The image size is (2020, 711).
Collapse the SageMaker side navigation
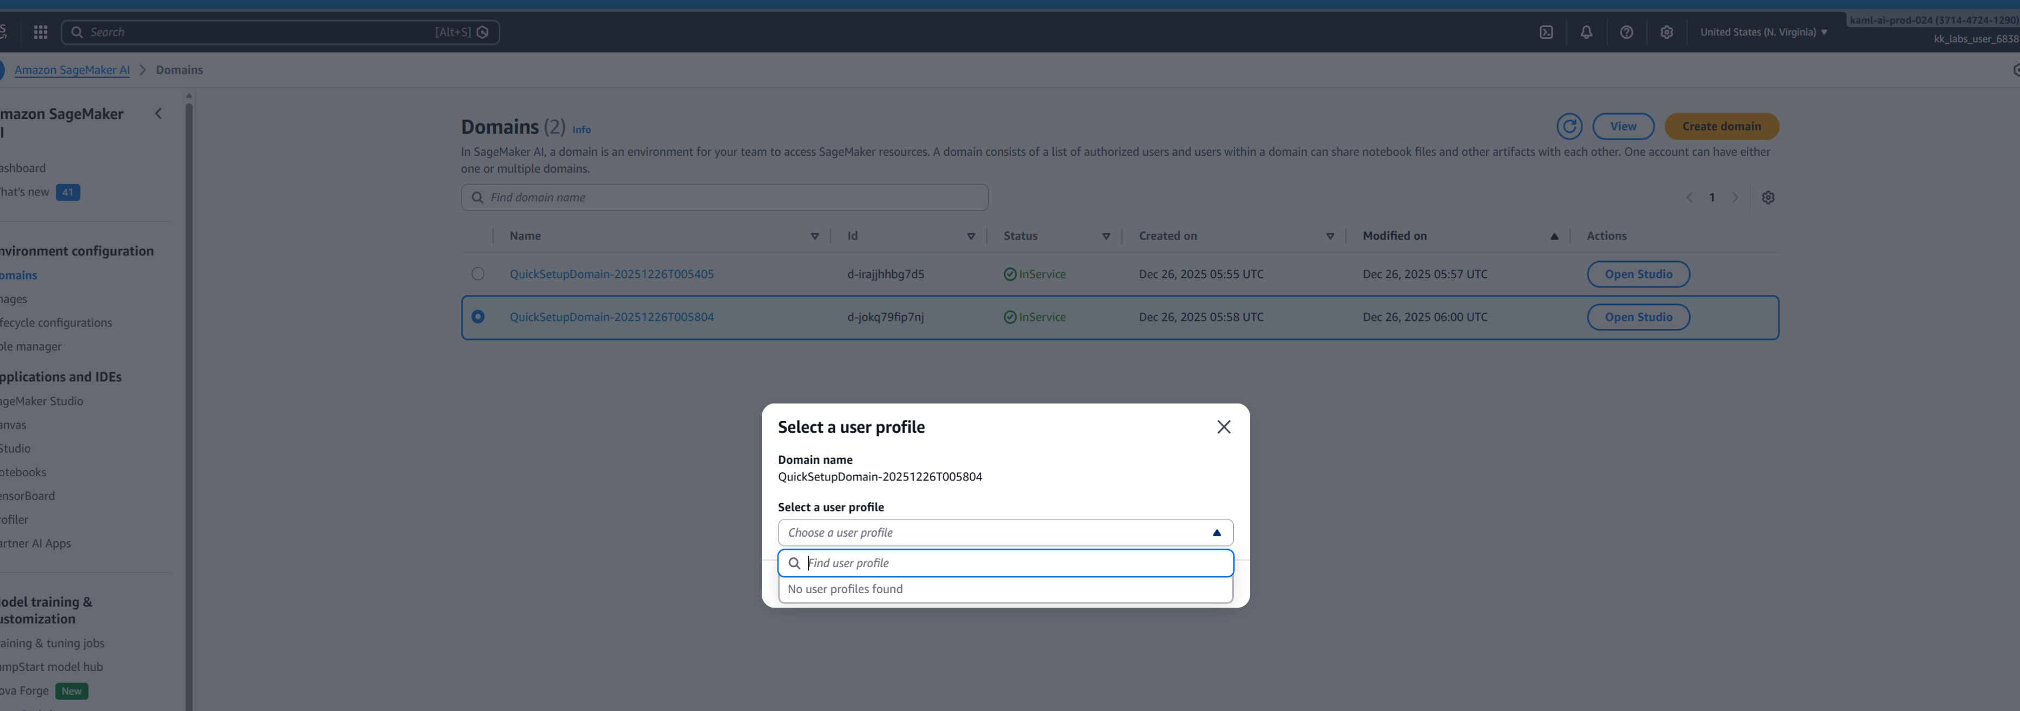[159, 114]
